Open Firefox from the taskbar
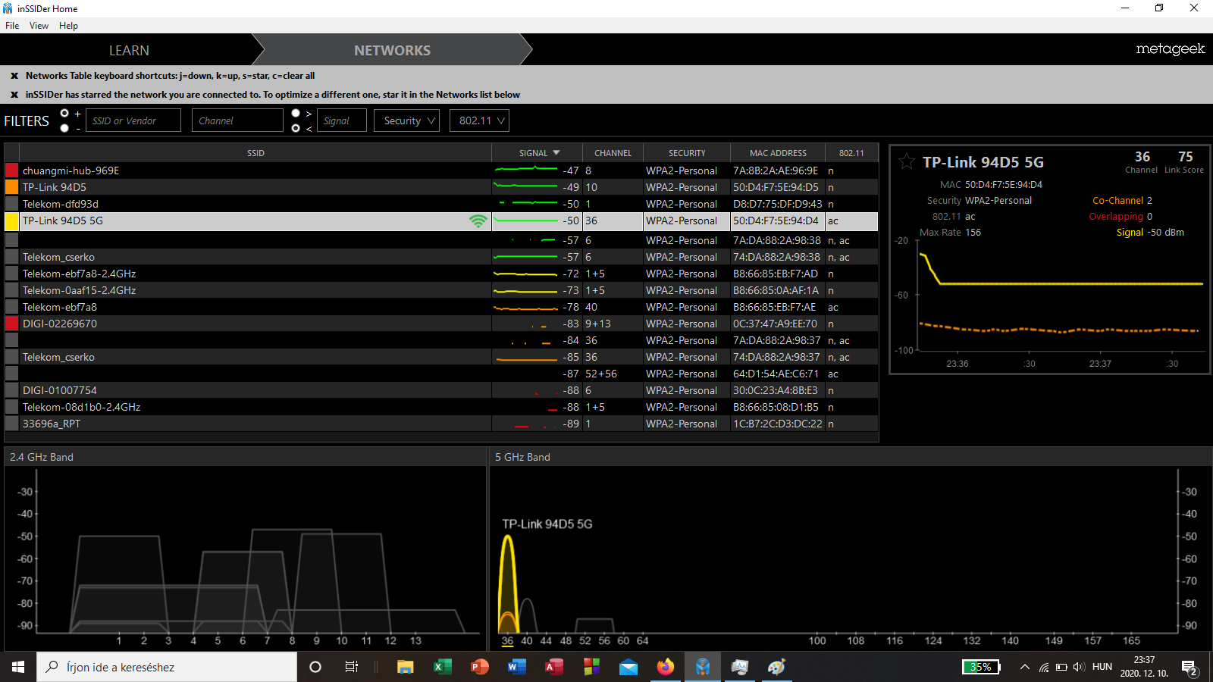This screenshot has width=1213, height=682. coord(665,667)
